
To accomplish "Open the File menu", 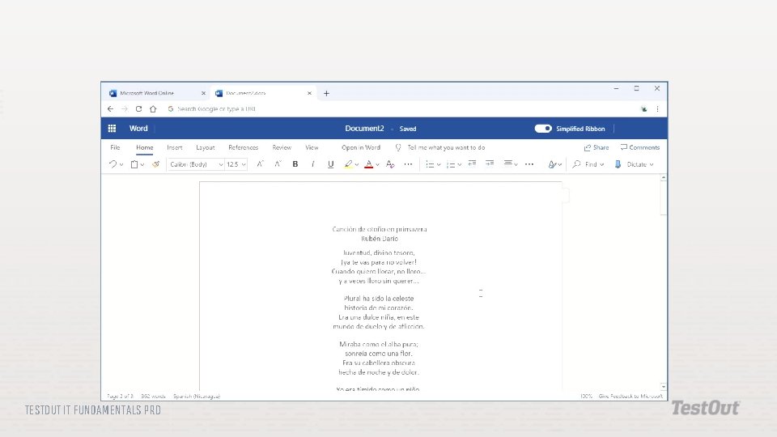I will click(x=115, y=147).
